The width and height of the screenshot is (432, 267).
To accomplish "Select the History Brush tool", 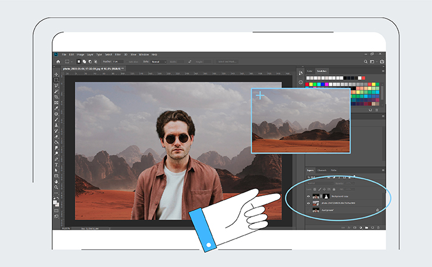I will coord(56,131).
